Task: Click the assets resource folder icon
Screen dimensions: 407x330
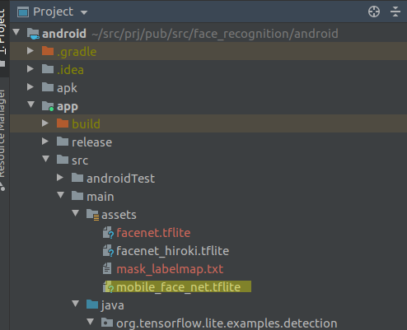Action: click(92, 215)
